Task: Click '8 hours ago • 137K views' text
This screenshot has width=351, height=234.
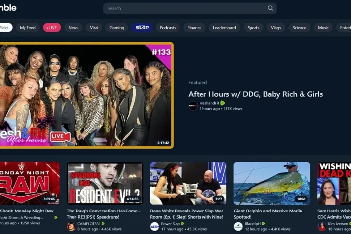Action: tap(221, 109)
